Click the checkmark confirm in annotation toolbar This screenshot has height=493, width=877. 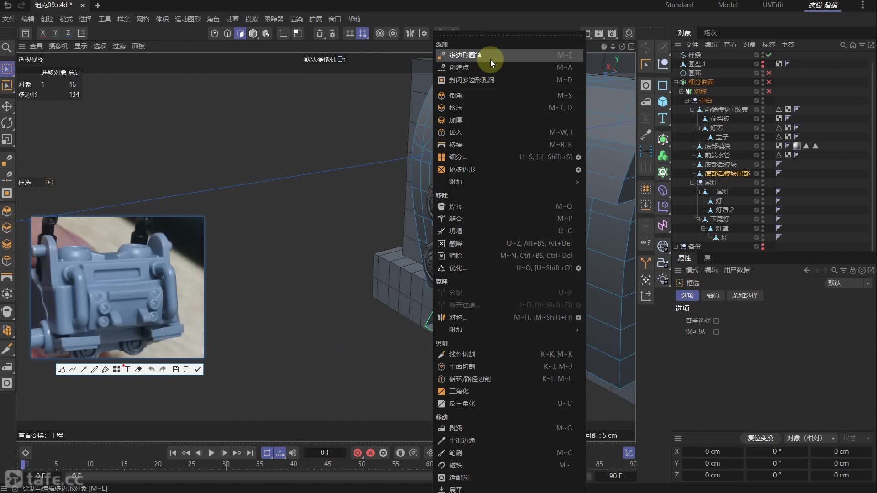point(197,369)
